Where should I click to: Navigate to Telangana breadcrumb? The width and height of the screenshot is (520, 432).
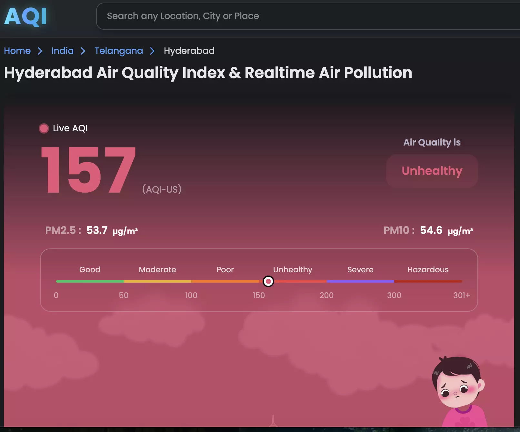click(x=118, y=51)
